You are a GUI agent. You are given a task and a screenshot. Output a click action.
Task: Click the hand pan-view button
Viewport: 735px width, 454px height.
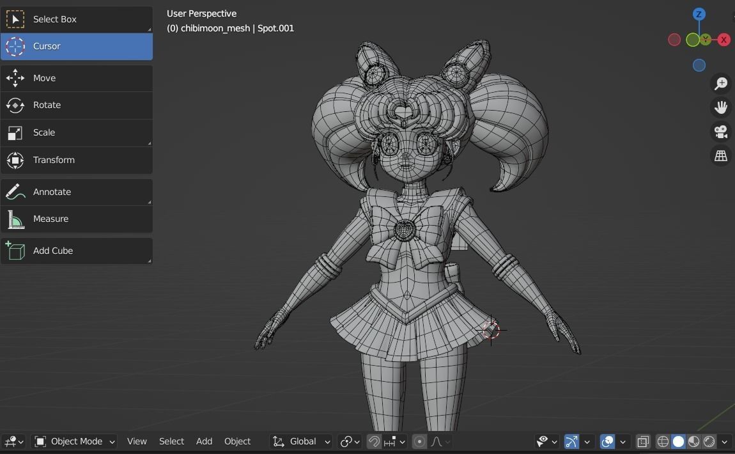pyautogui.click(x=720, y=107)
